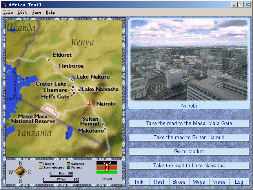Image resolution: width=253 pixels, height=190 pixels.
Task: Click the Lake Nakuru map marker
Action: [71, 80]
